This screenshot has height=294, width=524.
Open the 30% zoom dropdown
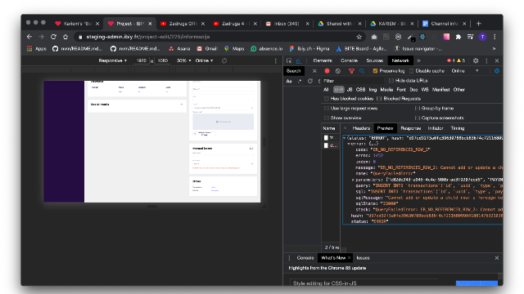[183, 60]
